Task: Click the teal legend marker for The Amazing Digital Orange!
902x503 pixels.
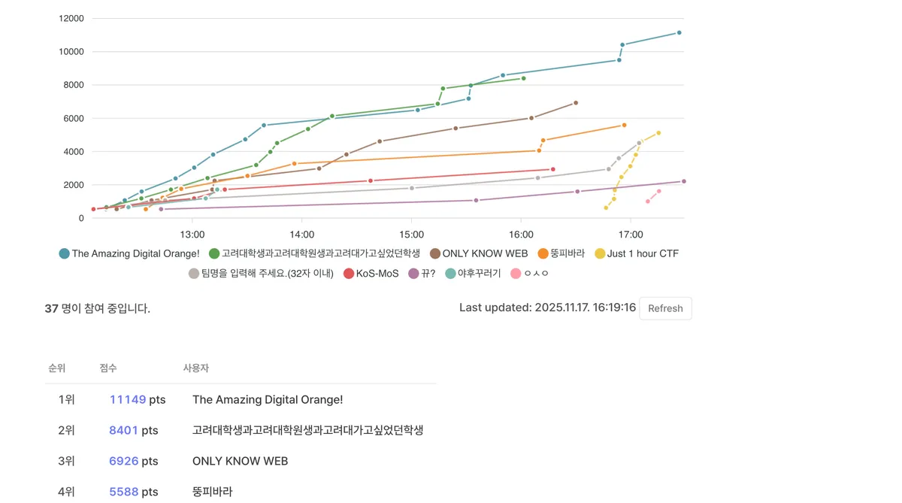Action: [65, 253]
